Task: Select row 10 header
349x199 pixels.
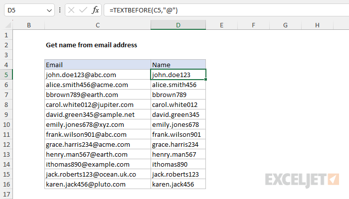Action: click(x=6, y=124)
